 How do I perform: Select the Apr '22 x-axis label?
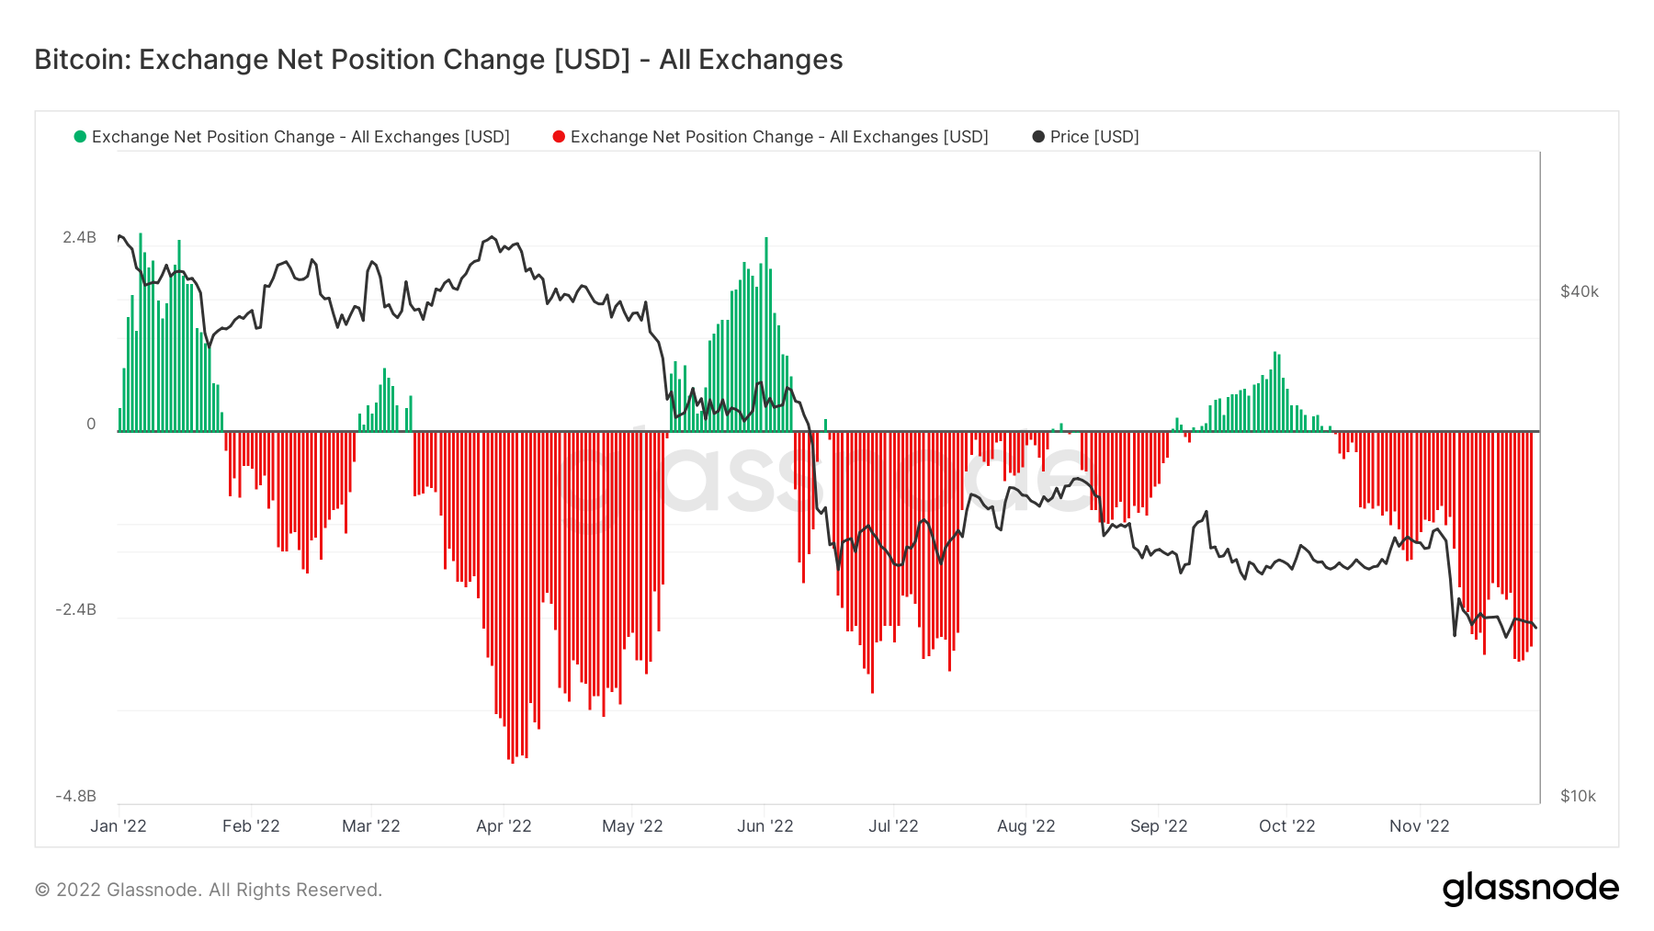[x=504, y=825]
